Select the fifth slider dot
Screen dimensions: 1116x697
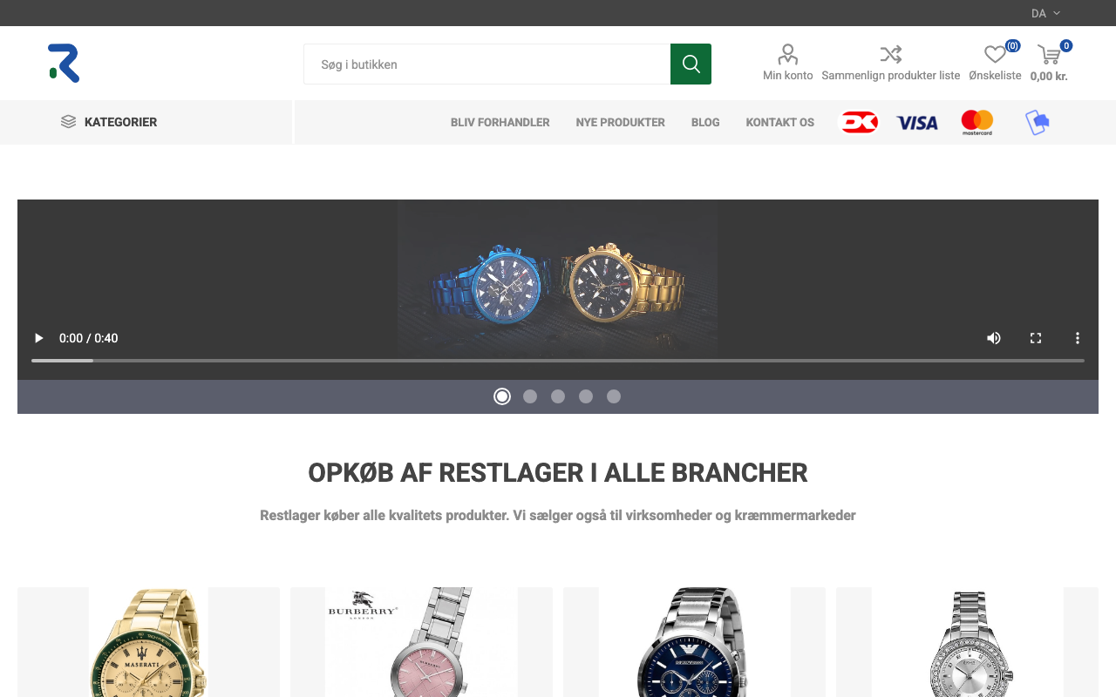tap(614, 396)
